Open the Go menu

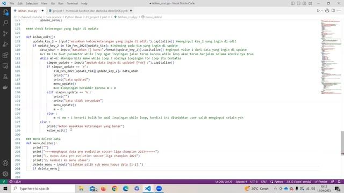point(53,3)
